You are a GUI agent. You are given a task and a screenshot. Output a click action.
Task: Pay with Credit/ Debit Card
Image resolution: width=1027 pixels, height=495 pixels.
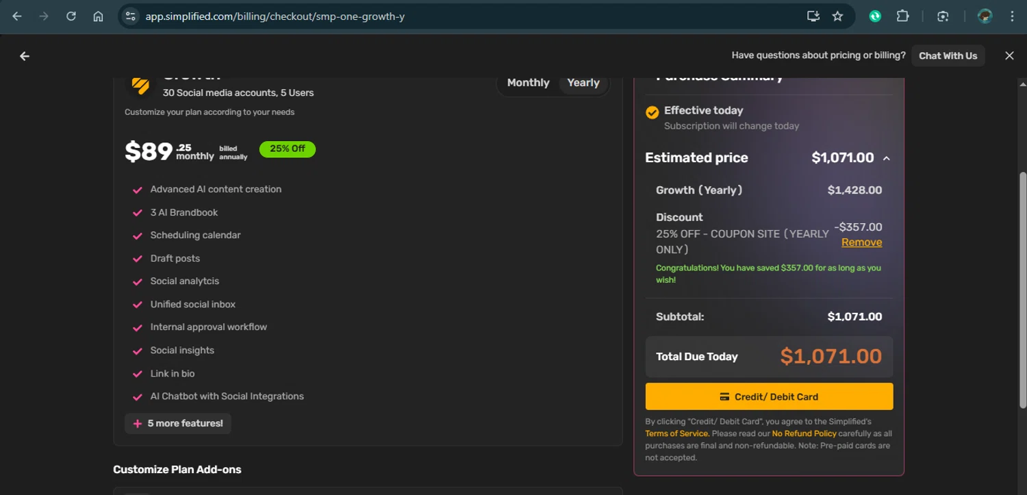[x=769, y=396]
